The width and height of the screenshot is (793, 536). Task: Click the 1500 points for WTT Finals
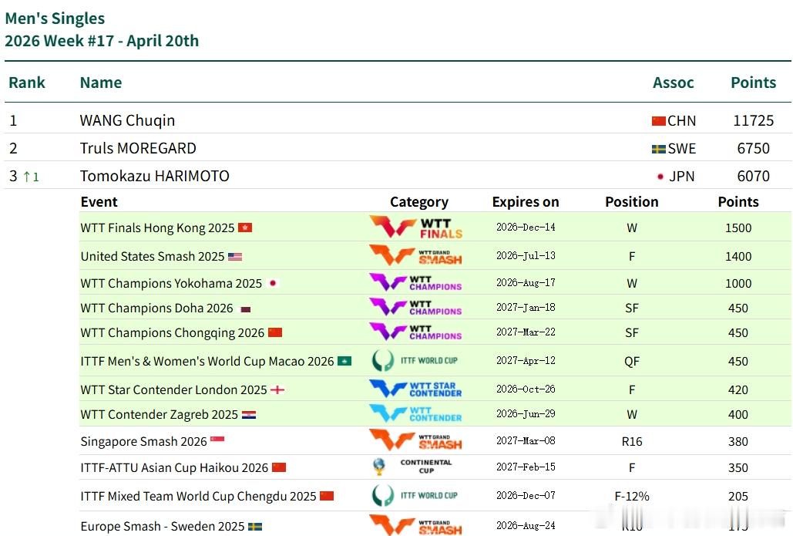pyautogui.click(x=738, y=228)
